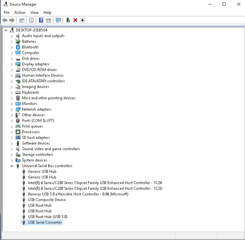Viewport: 245px width, 240px height.
Task: Click the Forward arrow toolbar icon
Action: pyautogui.click(x=12, y=20)
